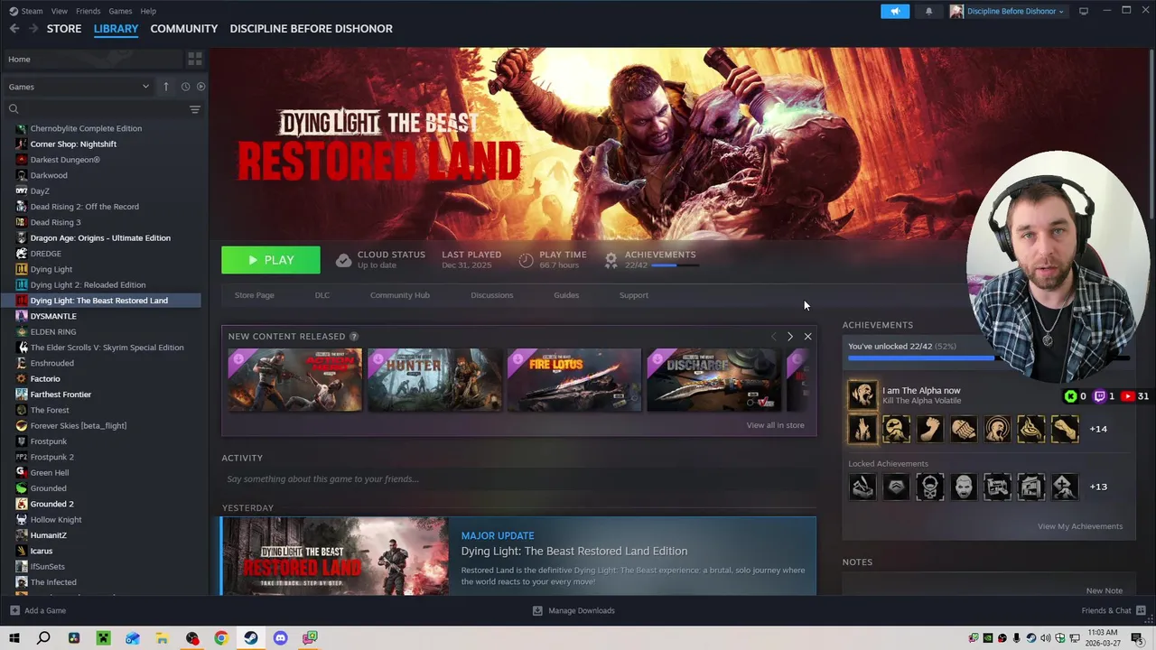This screenshot has height=650, width=1156.
Task: Click View My Achievements link
Action: pos(1080,526)
